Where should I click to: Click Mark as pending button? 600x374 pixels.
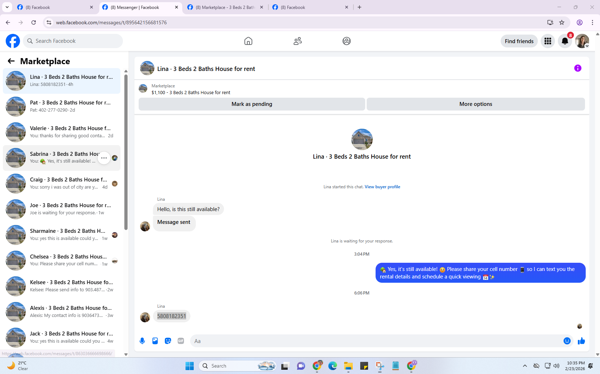click(x=252, y=104)
